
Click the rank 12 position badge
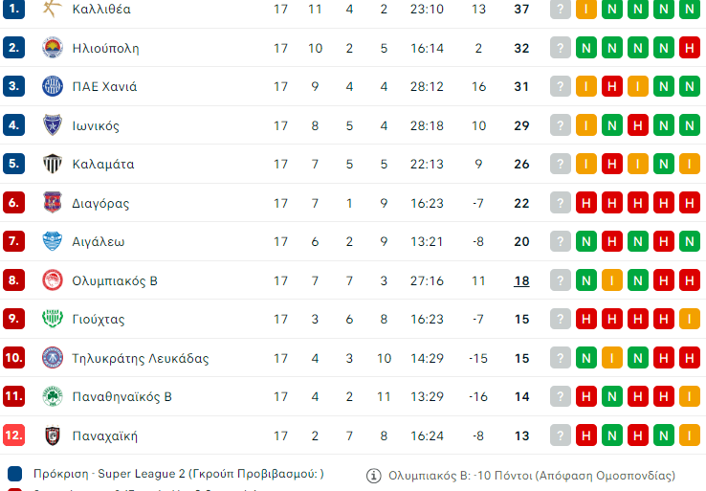13,435
